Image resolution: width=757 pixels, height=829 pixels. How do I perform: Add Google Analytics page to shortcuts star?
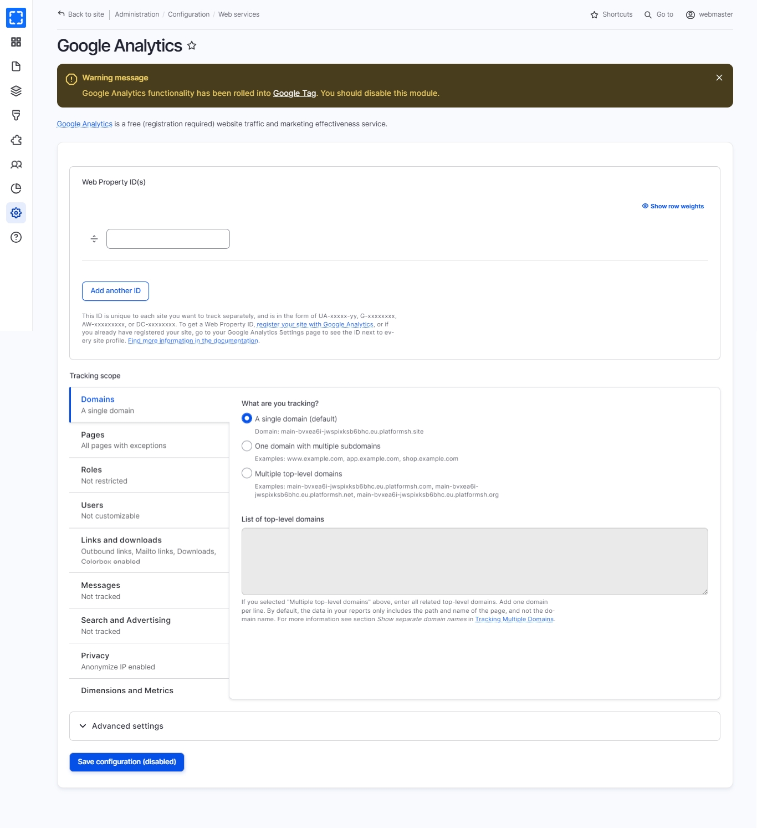192,46
